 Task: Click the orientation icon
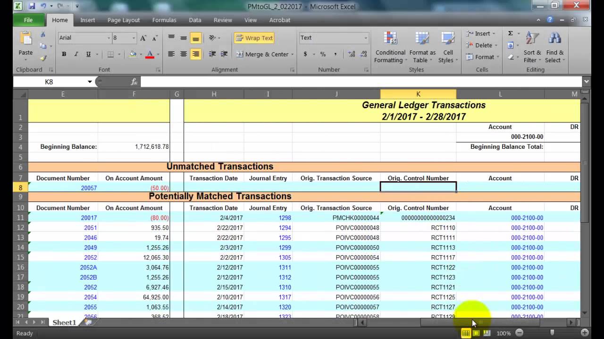(212, 38)
